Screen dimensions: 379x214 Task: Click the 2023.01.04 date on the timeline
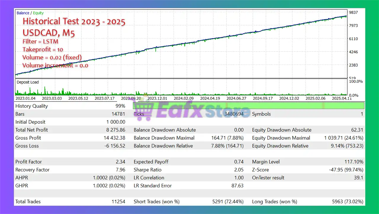(x=25, y=98)
